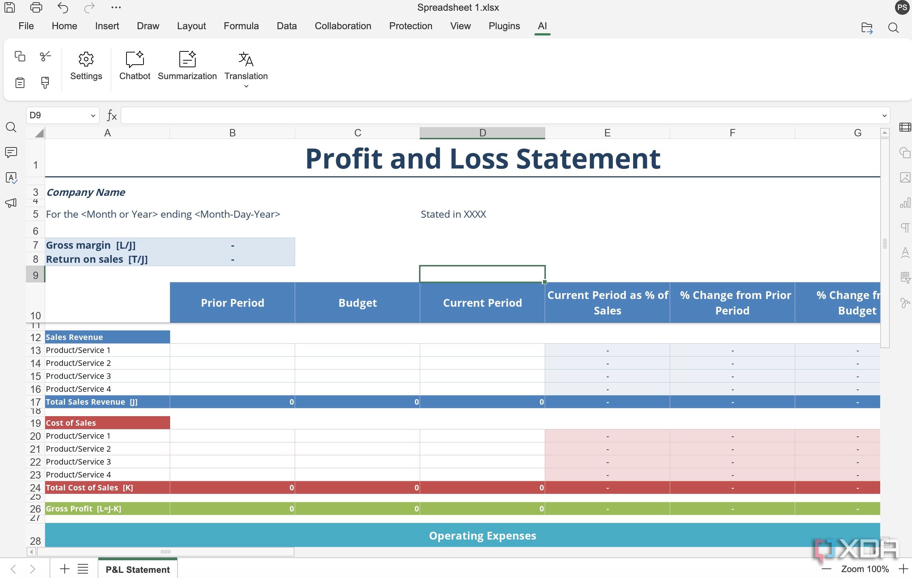Screen dimensions: 912x578
Task: Open spellcheck panel in left sidebar
Action: tap(11, 178)
